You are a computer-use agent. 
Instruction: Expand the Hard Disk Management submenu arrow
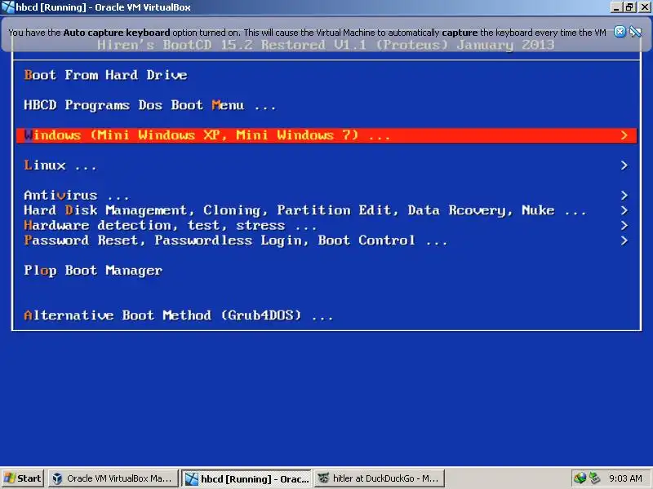coord(624,210)
